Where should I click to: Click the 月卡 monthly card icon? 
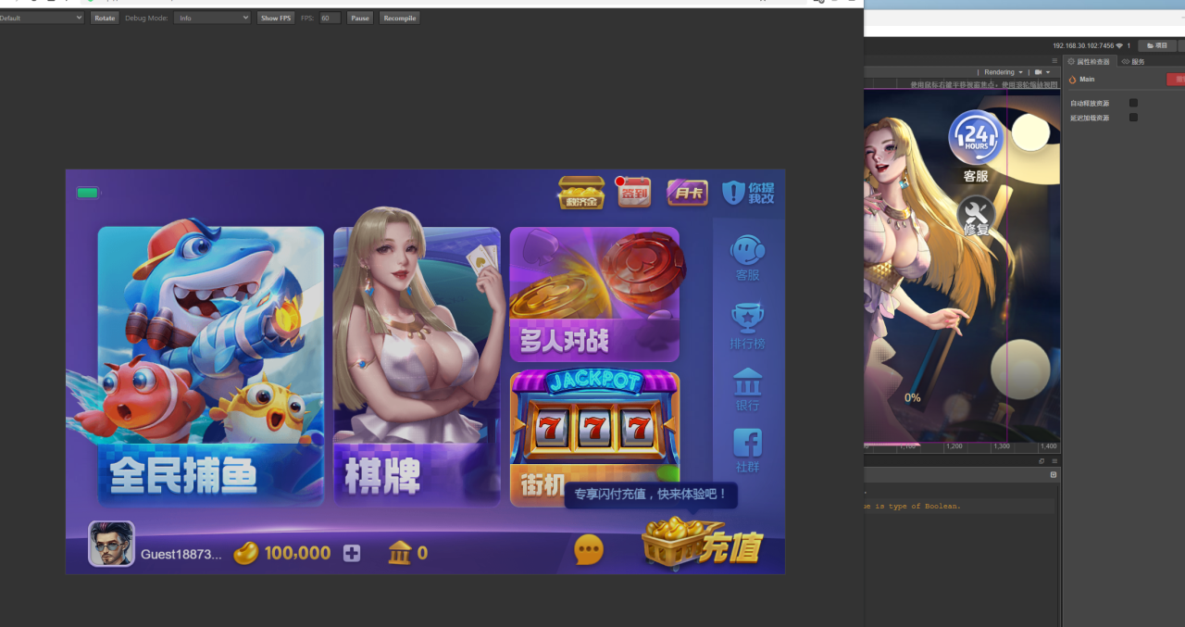click(x=687, y=193)
